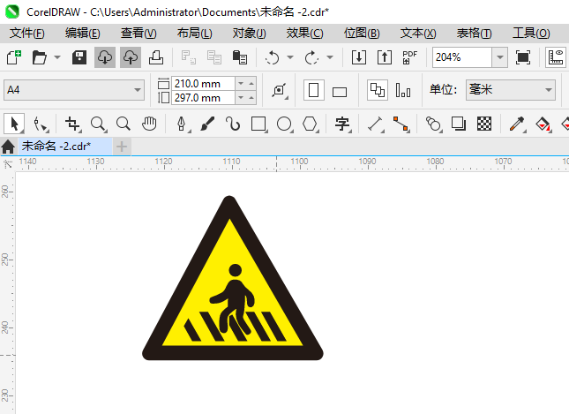Toggle the Current page layout icon
This screenshot has width=569, height=414.
coord(403,90)
